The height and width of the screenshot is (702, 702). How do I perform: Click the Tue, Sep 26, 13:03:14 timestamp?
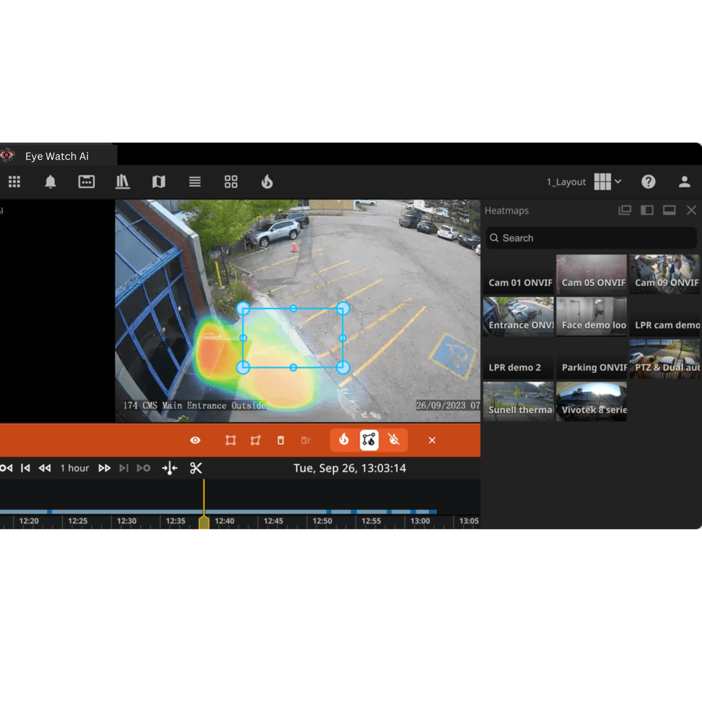350,468
